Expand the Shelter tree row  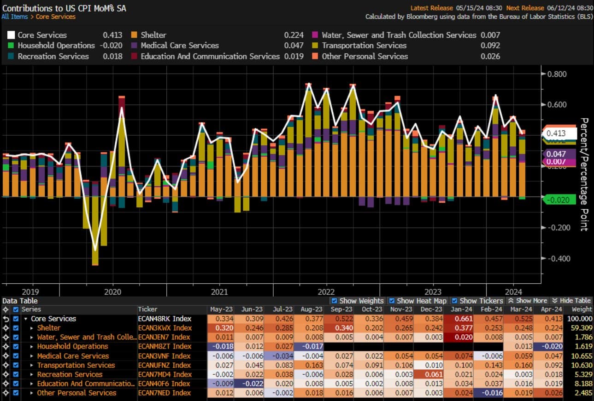[32, 328]
